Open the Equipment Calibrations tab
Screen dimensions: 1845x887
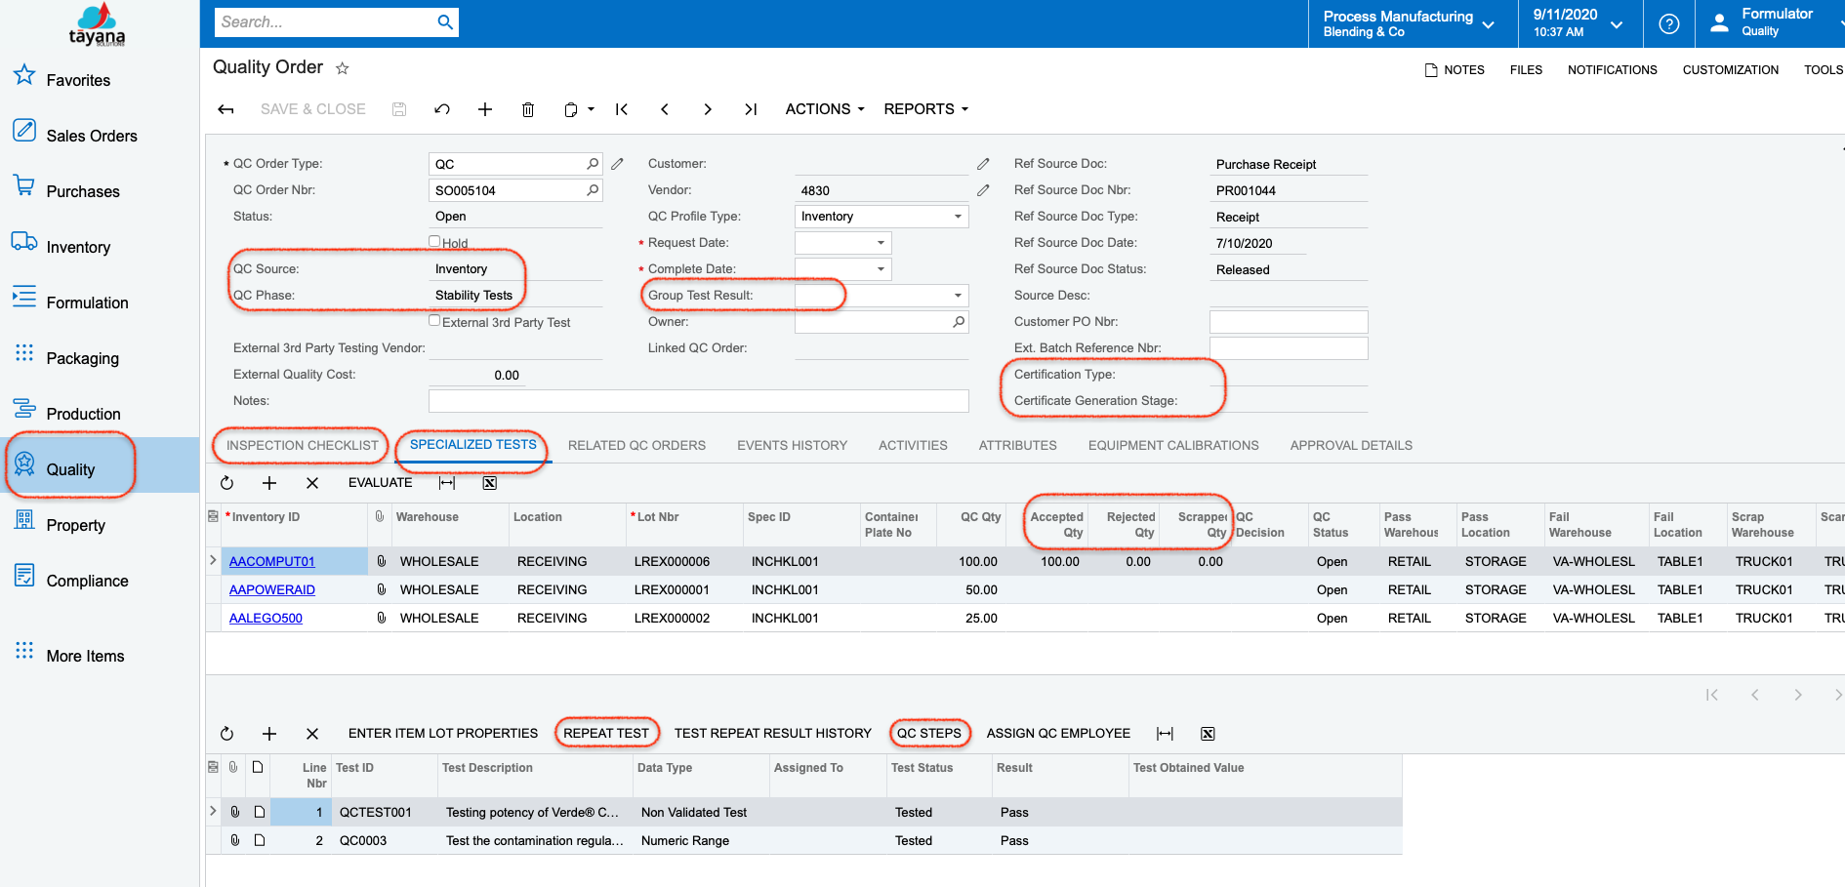1172,445
